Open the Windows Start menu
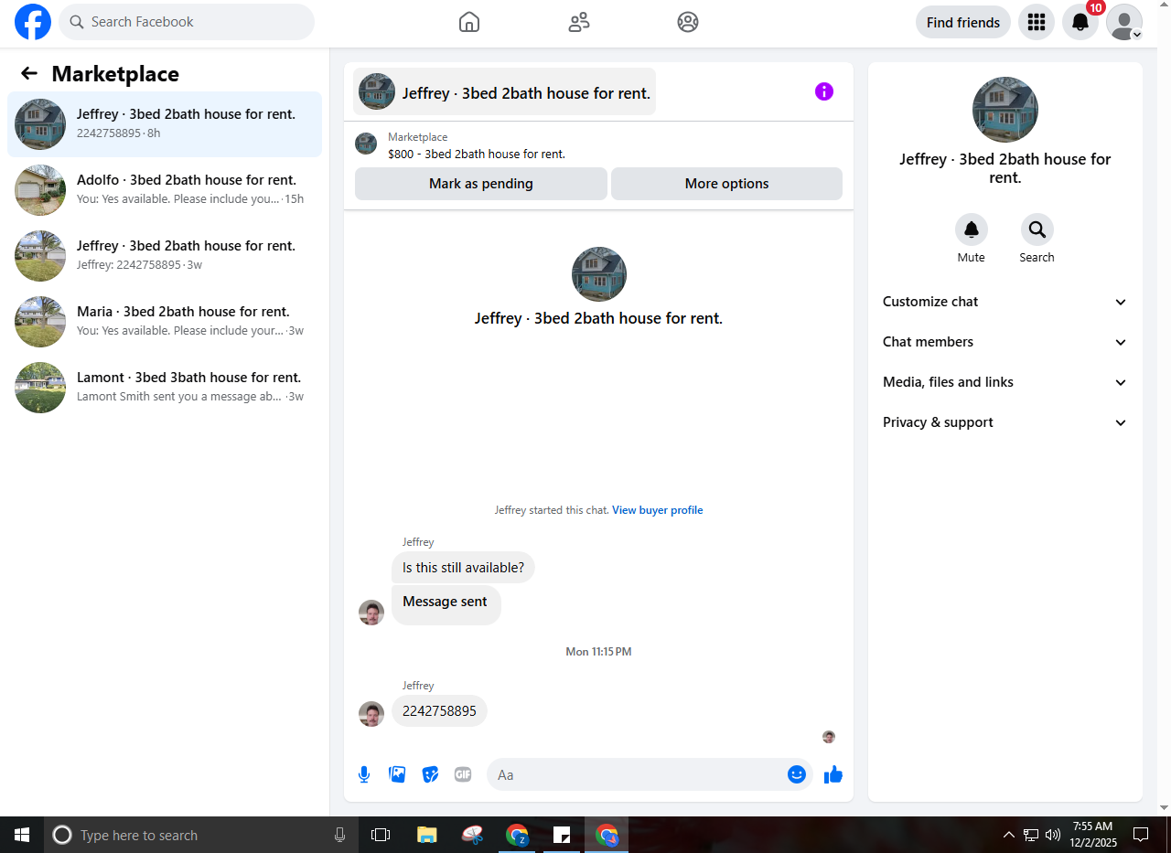This screenshot has height=853, width=1171. point(22,835)
